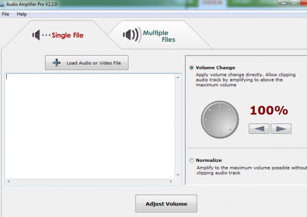Switch to the Single File tab

coord(58,35)
